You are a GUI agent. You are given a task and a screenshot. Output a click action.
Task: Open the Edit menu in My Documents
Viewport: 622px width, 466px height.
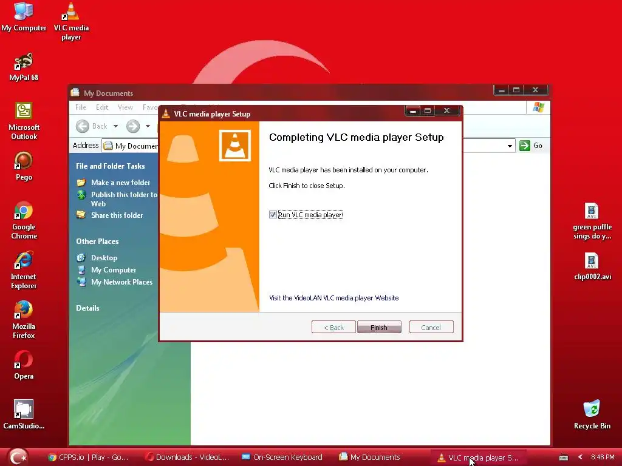click(102, 107)
